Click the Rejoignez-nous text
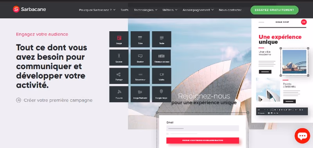 tap(204, 96)
